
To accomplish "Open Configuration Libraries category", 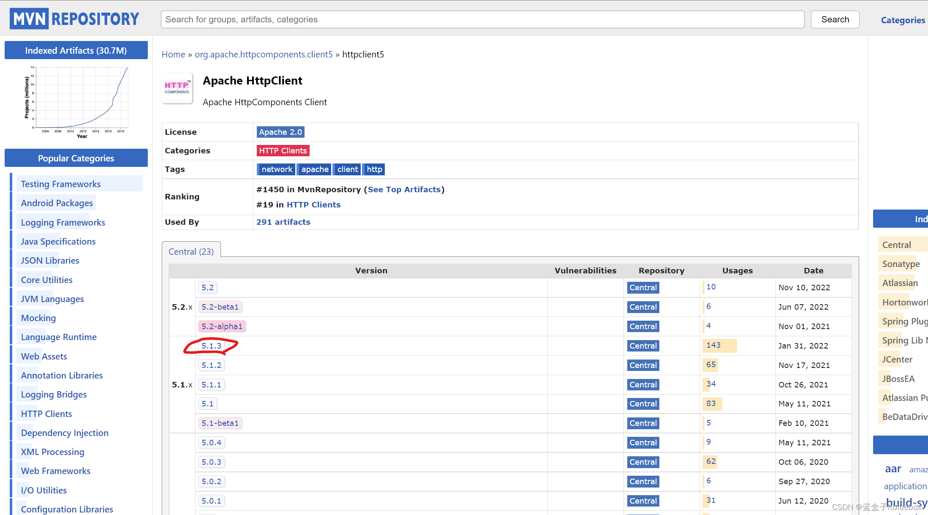I will pyautogui.click(x=67, y=510).
